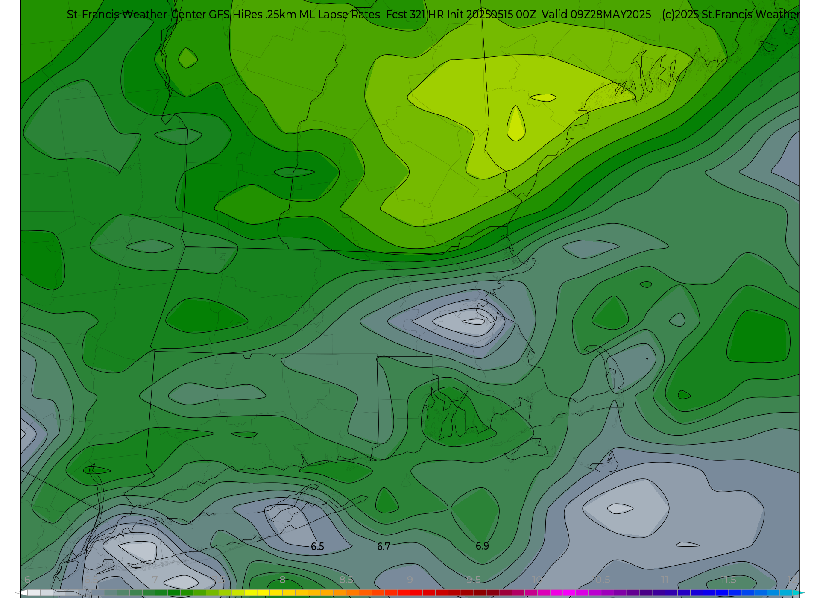The height and width of the screenshot is (598, 820).
Task: Click the 6.9 contour line label
Action: coord(482,546)
